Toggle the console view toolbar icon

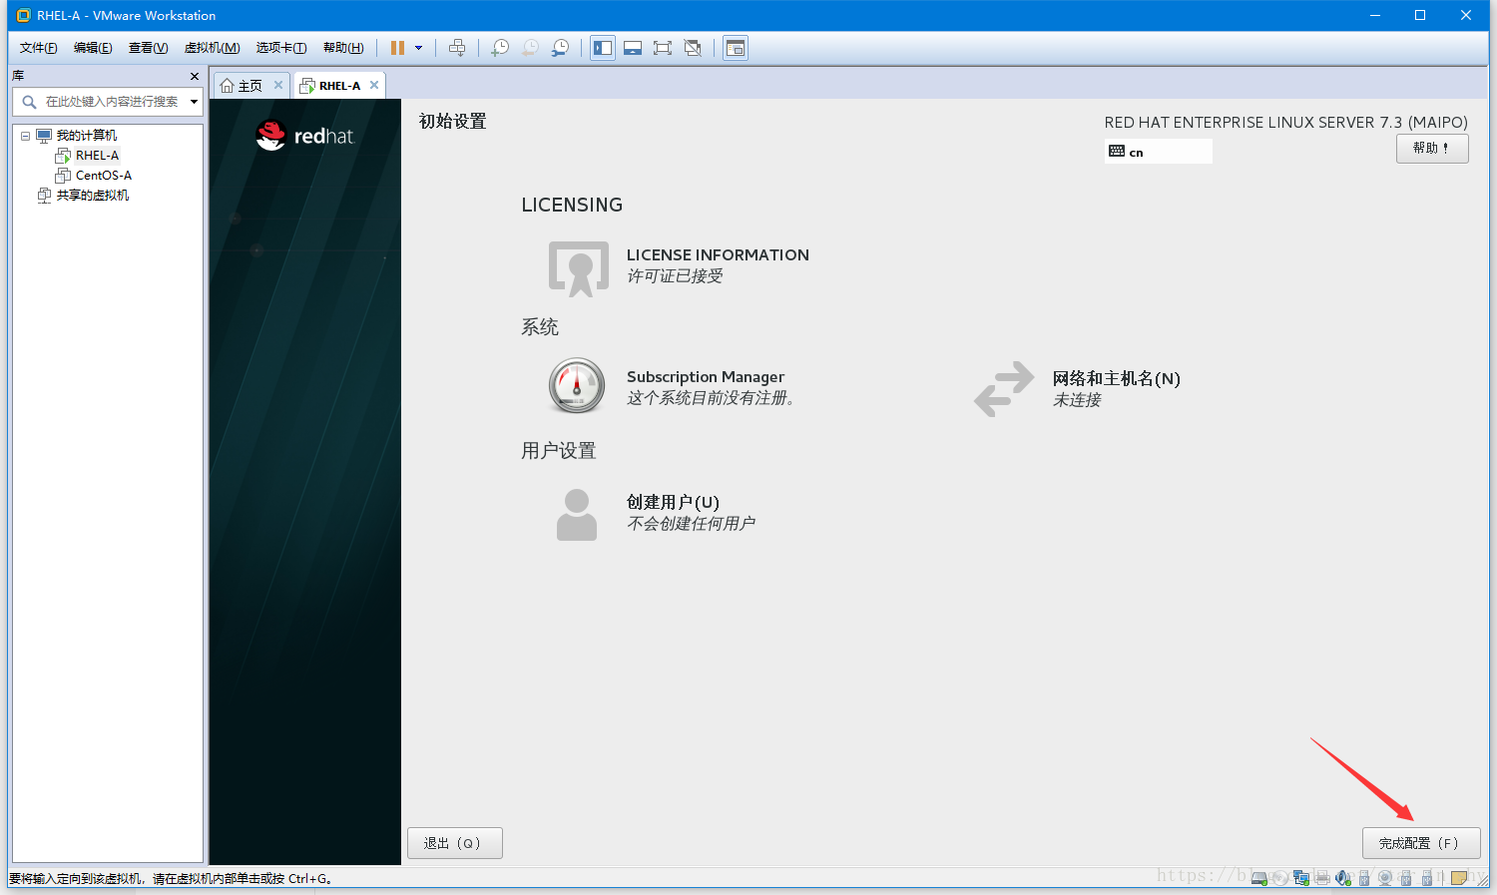point(736,48)
